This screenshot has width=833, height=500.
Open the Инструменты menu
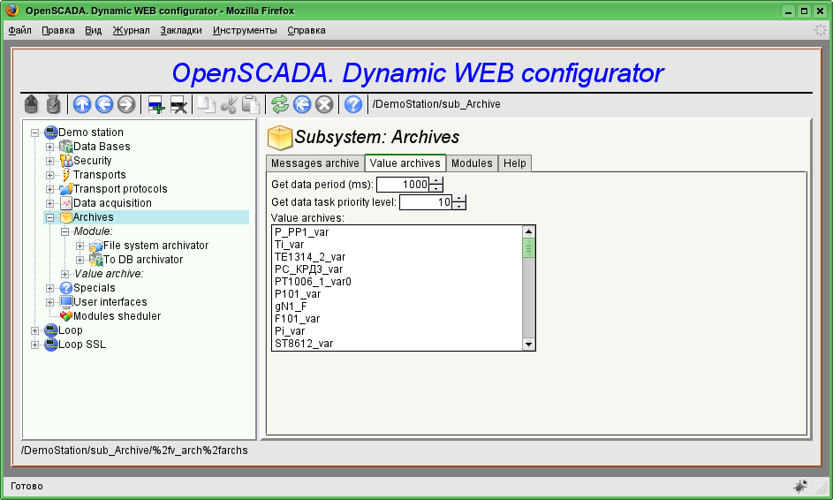245,30
